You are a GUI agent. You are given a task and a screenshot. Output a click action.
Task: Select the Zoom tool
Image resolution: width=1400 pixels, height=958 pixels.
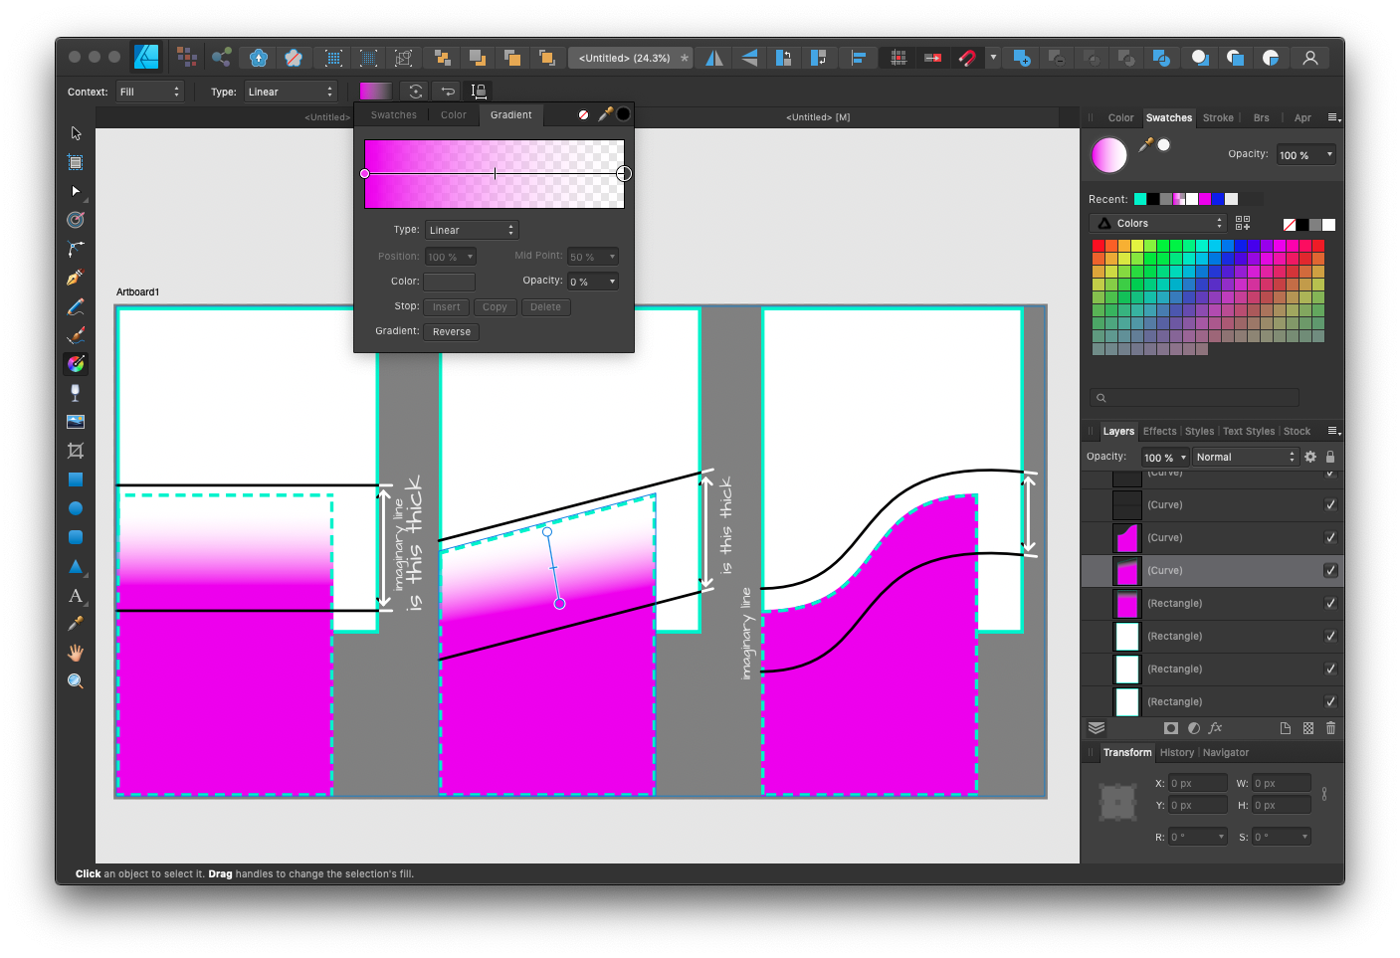[x=75, y=680]
